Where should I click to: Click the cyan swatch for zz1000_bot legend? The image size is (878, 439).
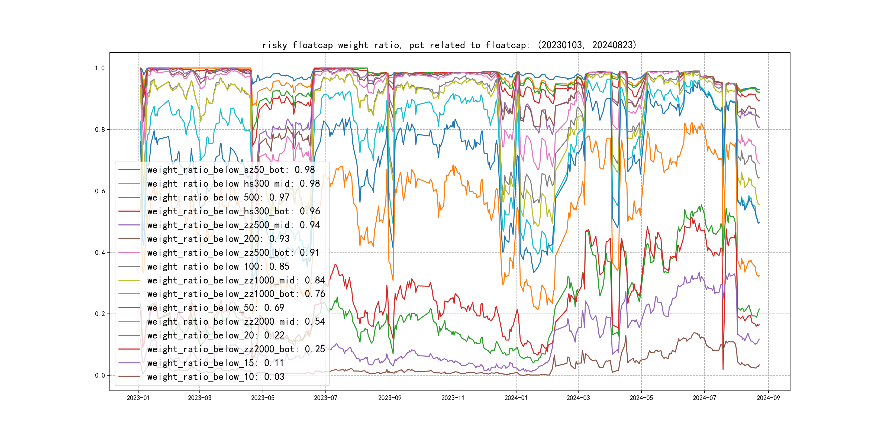click(129, 294)
